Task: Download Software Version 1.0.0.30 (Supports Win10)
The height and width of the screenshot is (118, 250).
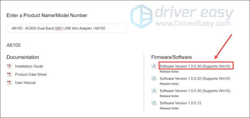Action: click(195, 91)
